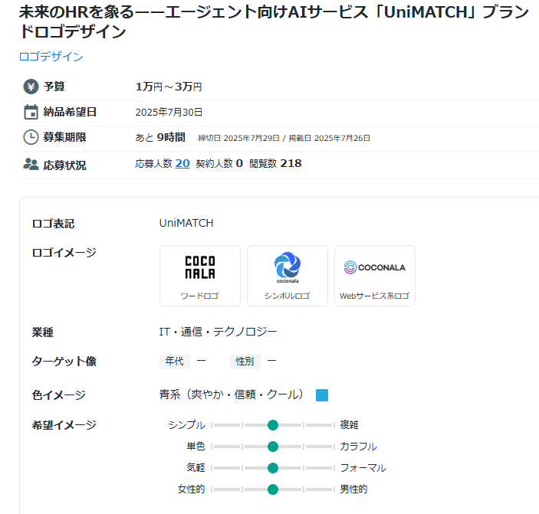Screen dimensions: 539x514
Task: Click the 女性的 to 男性的 slider handle
Action: click(x=273, y=489)
